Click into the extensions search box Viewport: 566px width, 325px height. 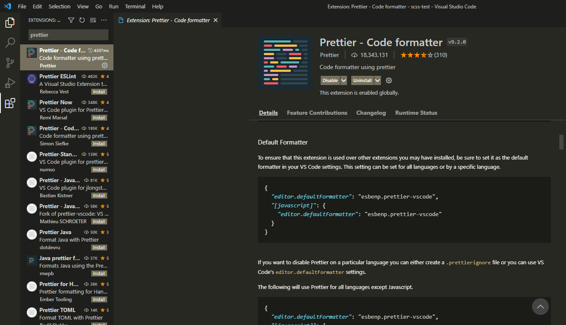[x=68, y=35]
